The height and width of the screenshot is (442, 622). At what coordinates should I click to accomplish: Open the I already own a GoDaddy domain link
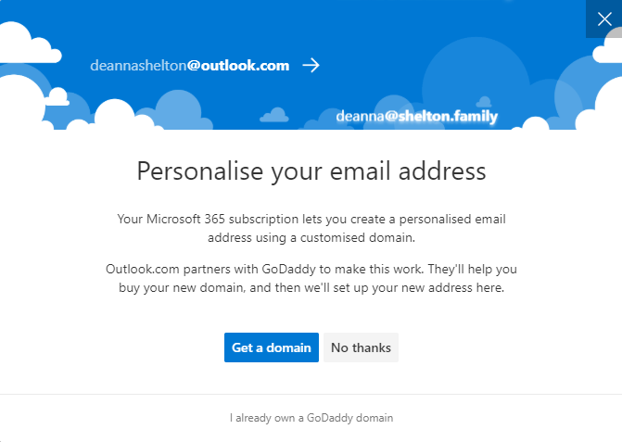pyautogui.click(x=311, y=418)
